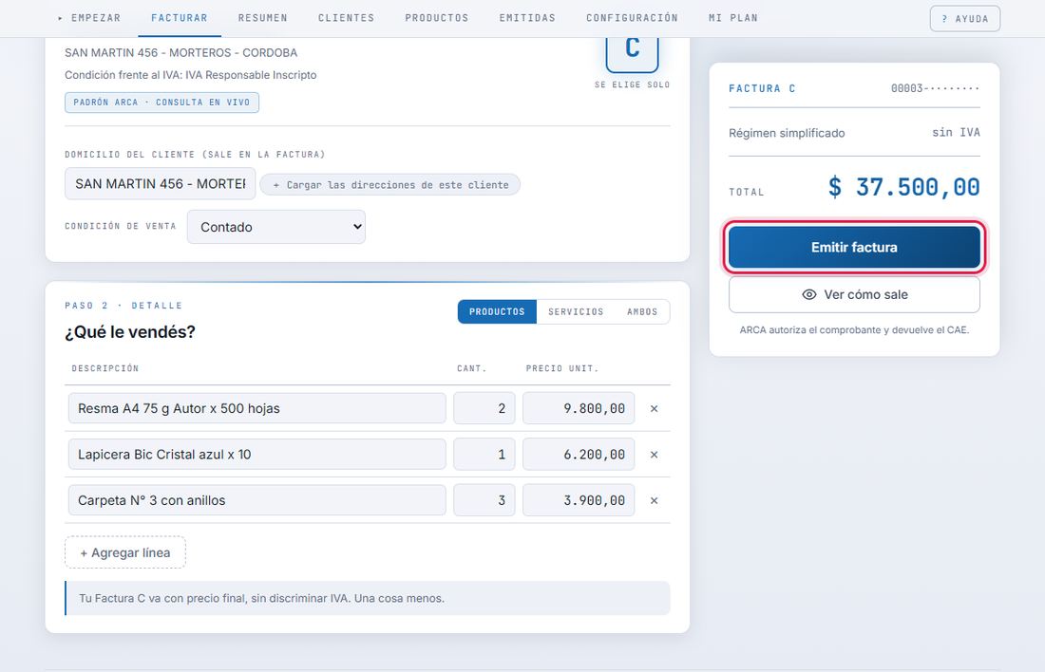Click the Padrón ARCA consulta en vivo badge
Screen dimensions: 1045x672
[161, 103]
